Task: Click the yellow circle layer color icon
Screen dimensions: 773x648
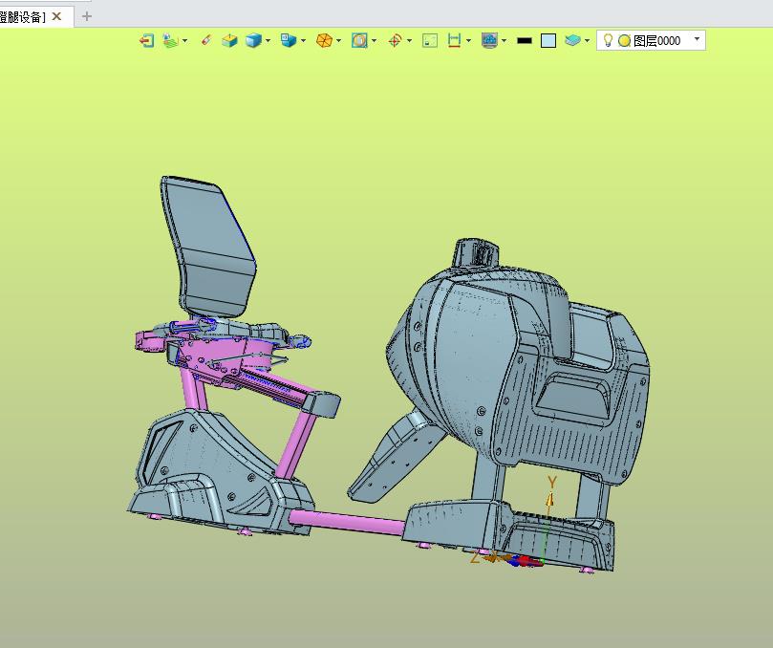Action: coord(624,40)
